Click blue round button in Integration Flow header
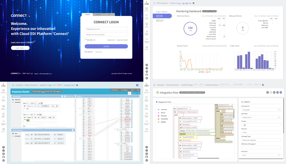The height and width of the screenshot is (164, 286). coord(281,92)
